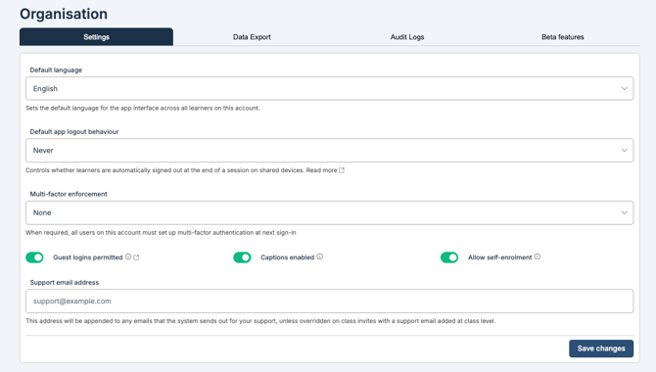Image resolution: width=656 pixels, height=372 pixels.
Task: Click the info icon beside Guest logins permitted
Action: pos(128,256)
